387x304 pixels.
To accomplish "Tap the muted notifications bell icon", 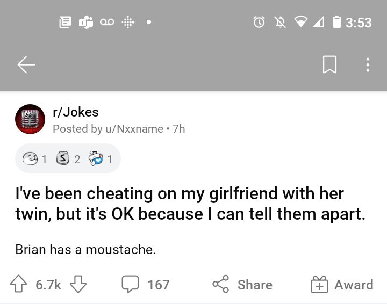I will point(279,22).
